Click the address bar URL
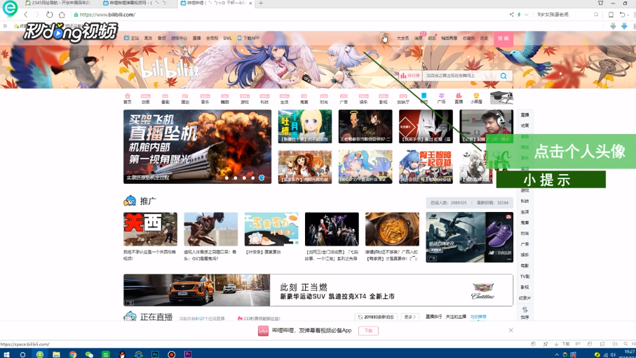 (x=107, y=15)
